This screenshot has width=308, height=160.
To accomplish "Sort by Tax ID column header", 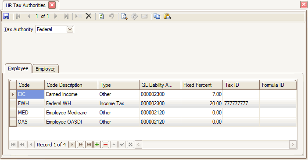I will point(241,85).
